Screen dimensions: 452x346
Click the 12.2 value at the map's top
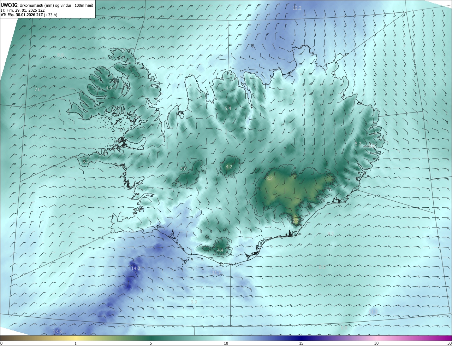point(297,8)
